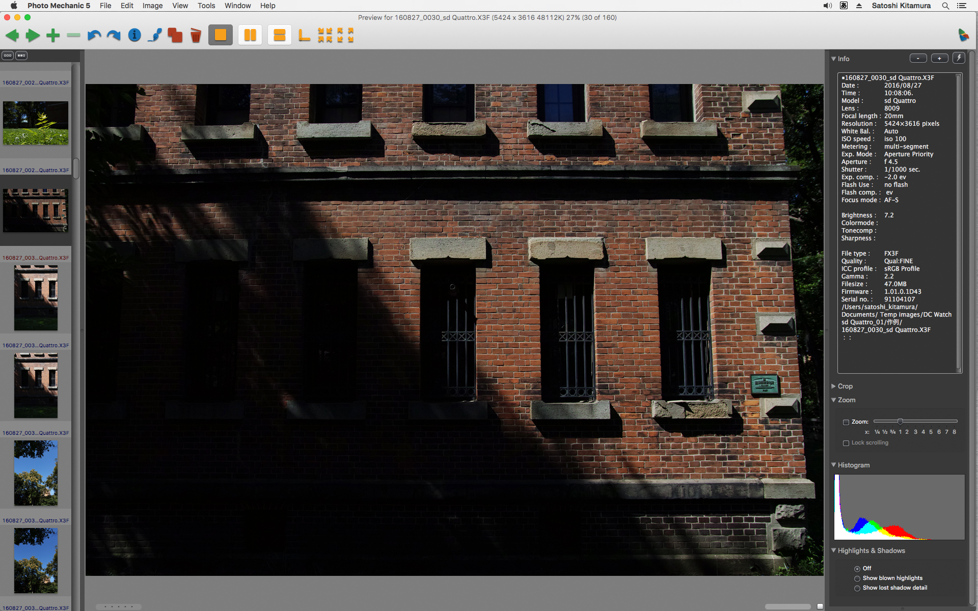Open the blue info icon
978x611 pixels.
click(134, 35)
